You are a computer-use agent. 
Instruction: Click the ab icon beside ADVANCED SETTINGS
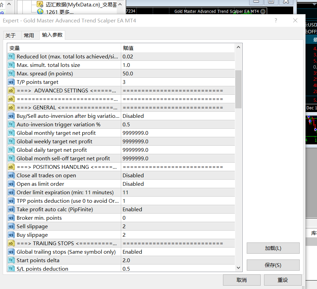(x=11, y=90)
